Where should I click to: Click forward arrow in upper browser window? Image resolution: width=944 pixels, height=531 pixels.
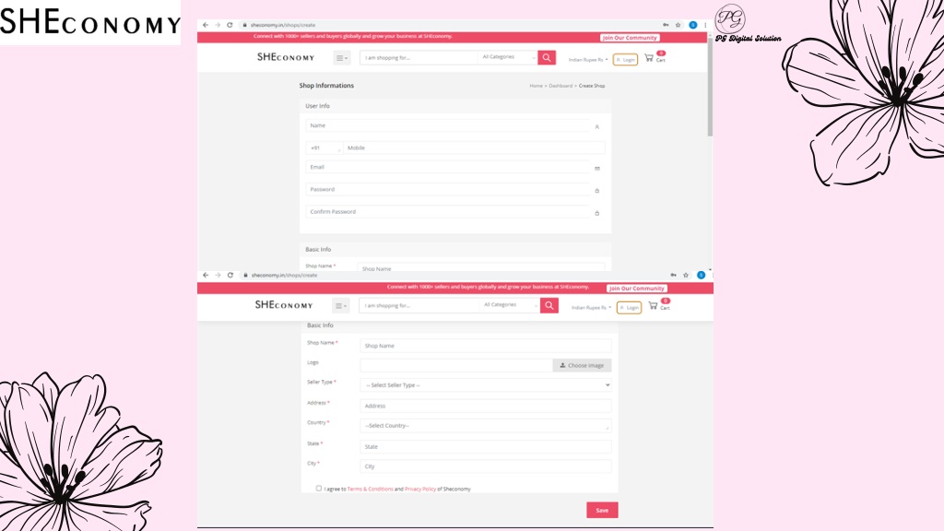218,25
